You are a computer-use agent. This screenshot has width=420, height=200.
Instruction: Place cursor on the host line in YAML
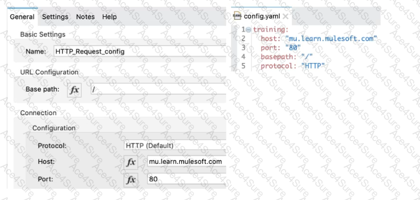tap(319, 39)
